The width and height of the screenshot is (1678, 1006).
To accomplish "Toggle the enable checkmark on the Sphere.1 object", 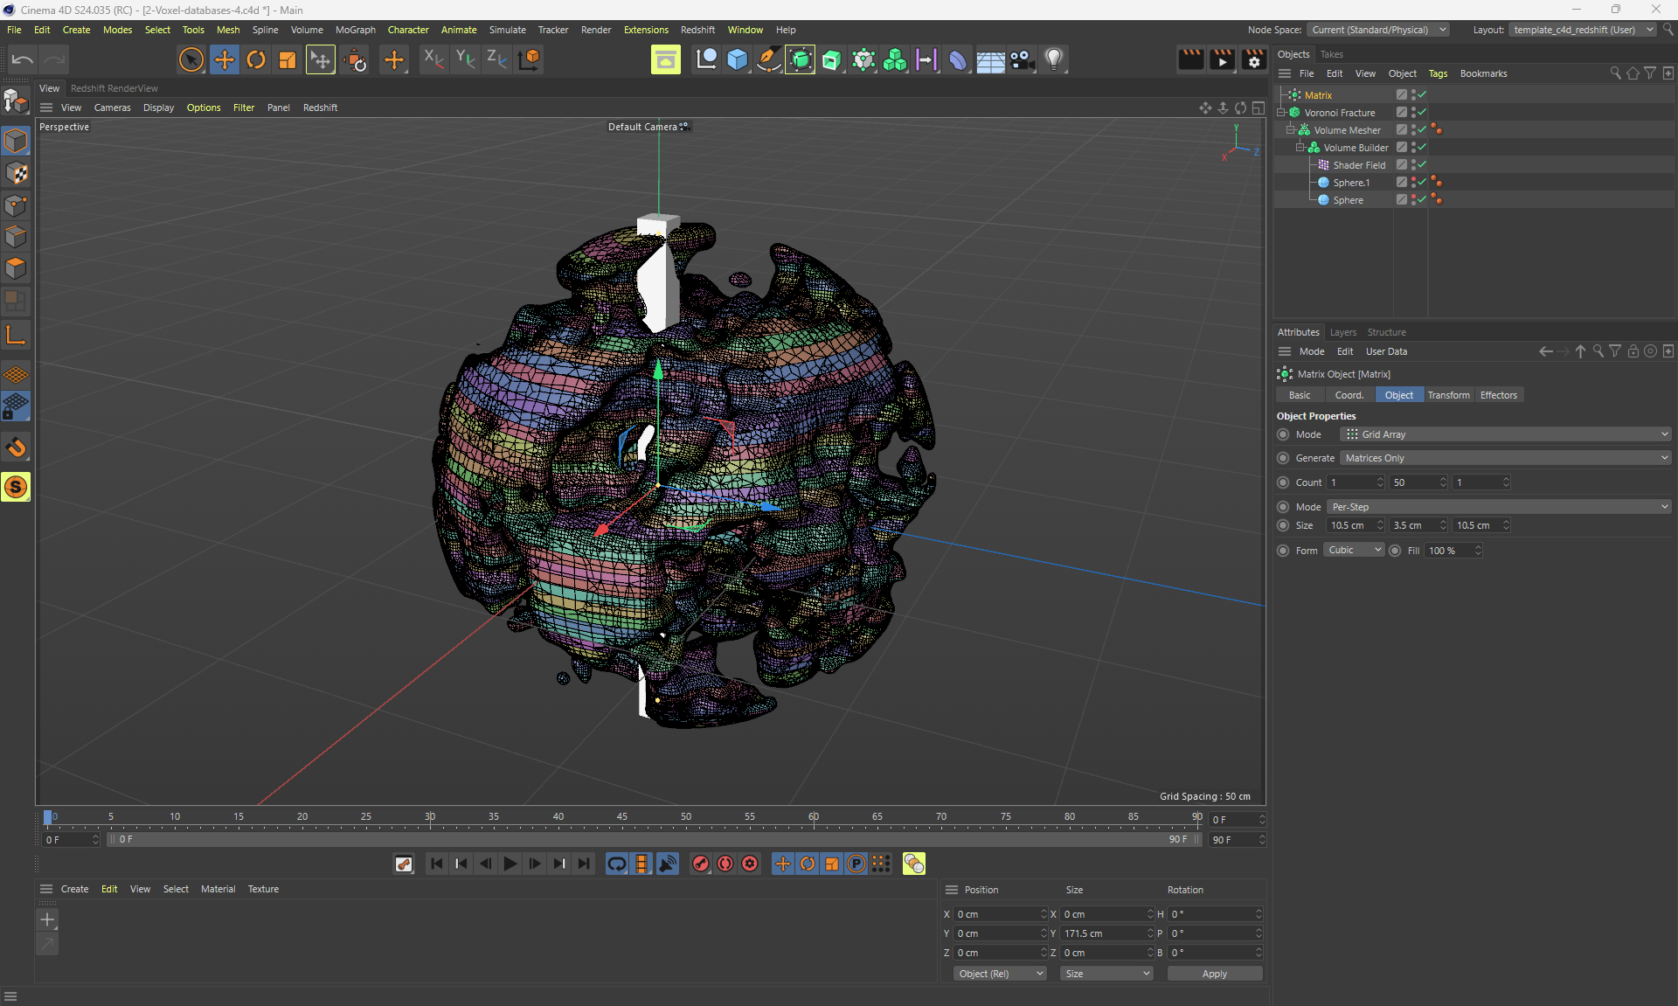I will point(1423,182).
